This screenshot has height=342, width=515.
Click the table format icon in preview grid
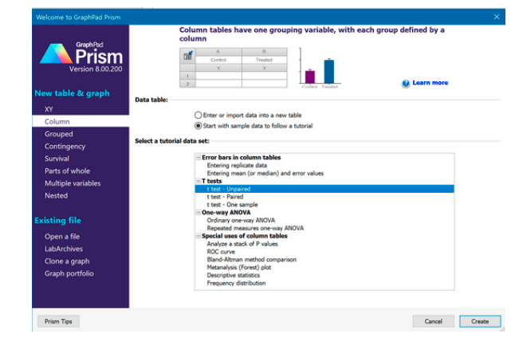[x=188, y=56]
